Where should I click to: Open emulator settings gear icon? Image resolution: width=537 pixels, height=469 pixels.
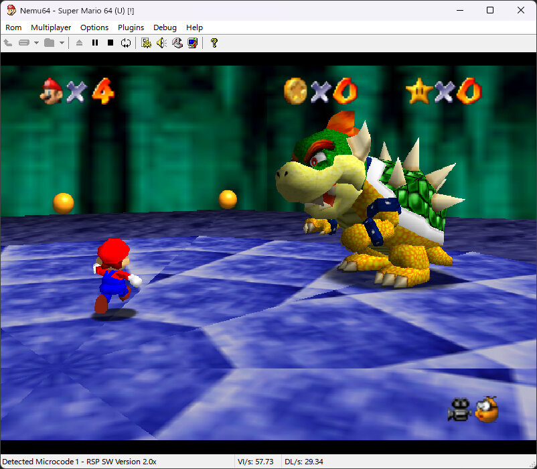coord(146,43)
